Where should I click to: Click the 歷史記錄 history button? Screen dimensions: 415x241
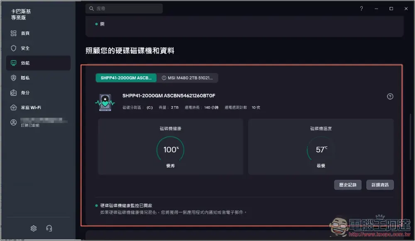[x=348, y=185]
